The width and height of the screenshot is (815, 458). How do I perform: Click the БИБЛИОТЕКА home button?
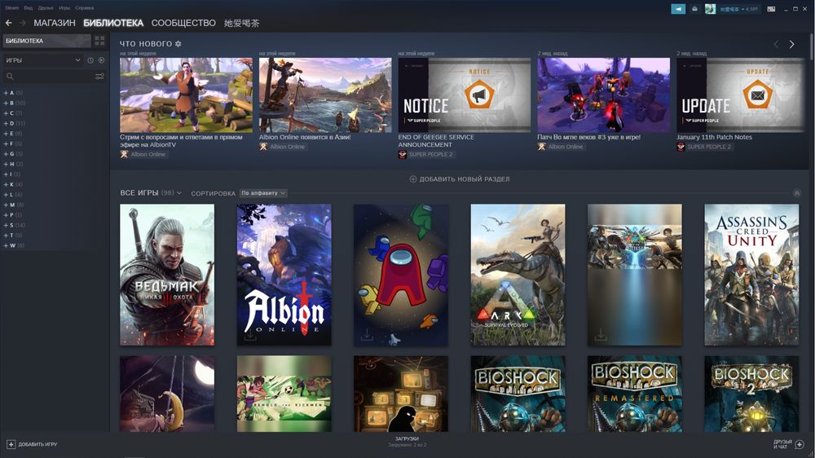pos(46,41)
